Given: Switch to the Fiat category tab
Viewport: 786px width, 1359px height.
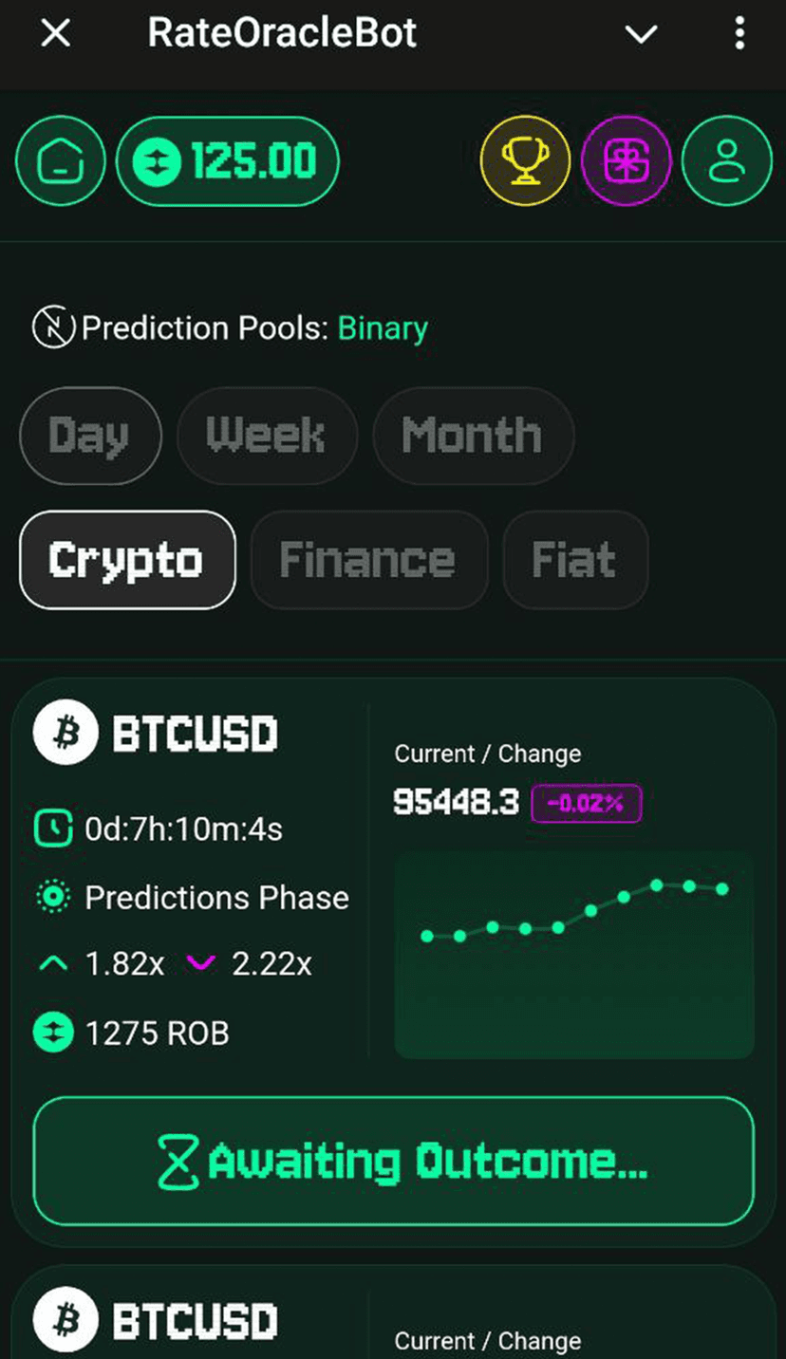Looking at the screenshot, I should (x=575, y=560).
